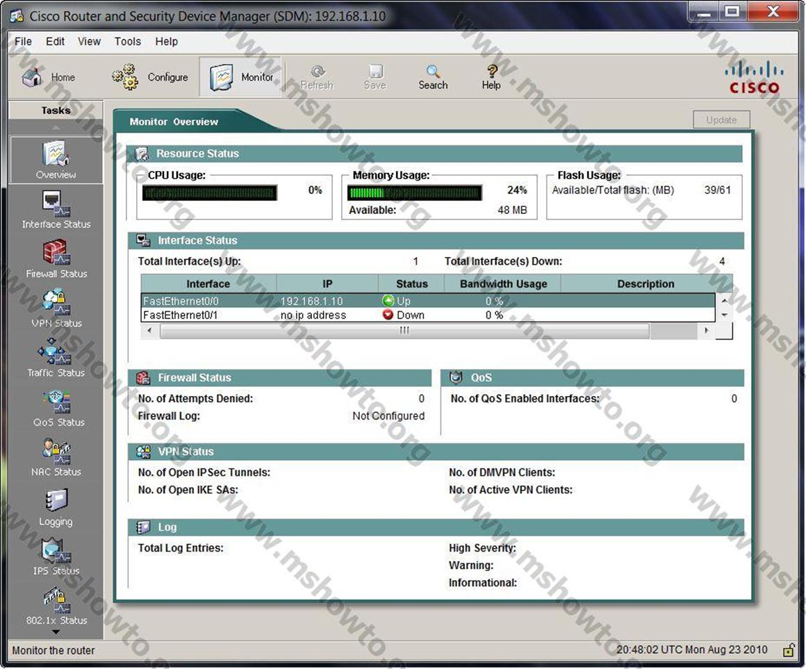
Task: Click the padlock icon in status bar
Action: pos(788,650)
